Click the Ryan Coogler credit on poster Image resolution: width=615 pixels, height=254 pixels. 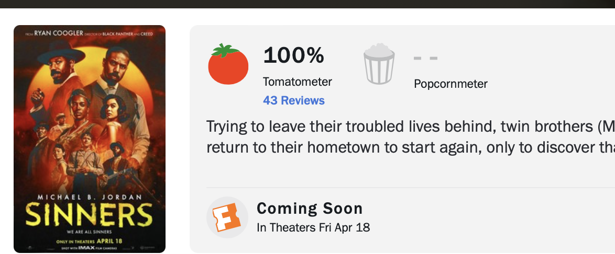pyautogui.click(x=59, y=33)
